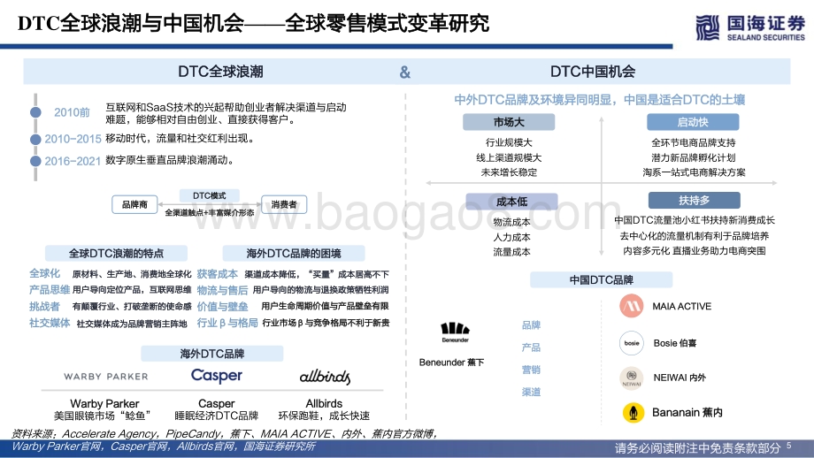
Task: Click the Bosie round logo
Action: tap(632, 343)
